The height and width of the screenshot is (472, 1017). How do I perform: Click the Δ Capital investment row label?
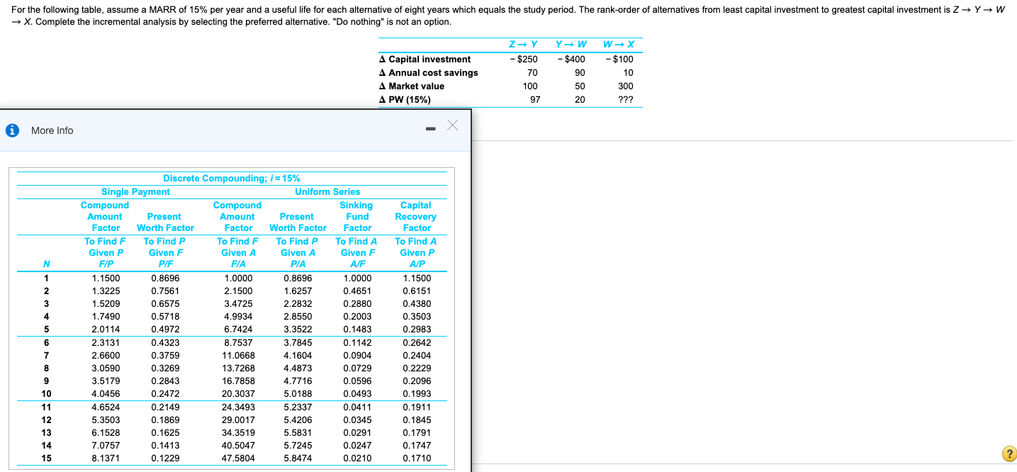point(424,59)
